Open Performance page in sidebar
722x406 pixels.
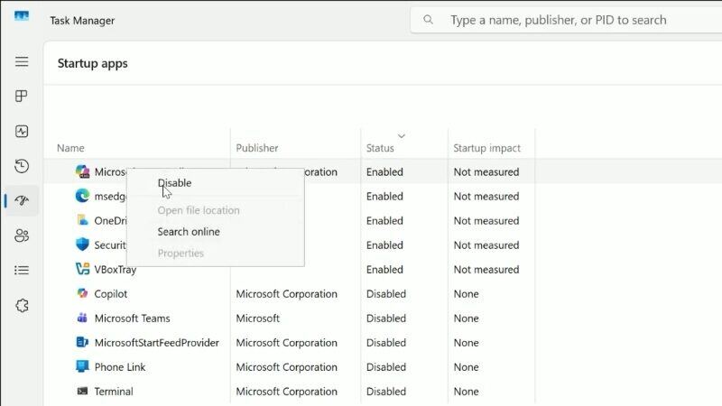pos(22,131)
